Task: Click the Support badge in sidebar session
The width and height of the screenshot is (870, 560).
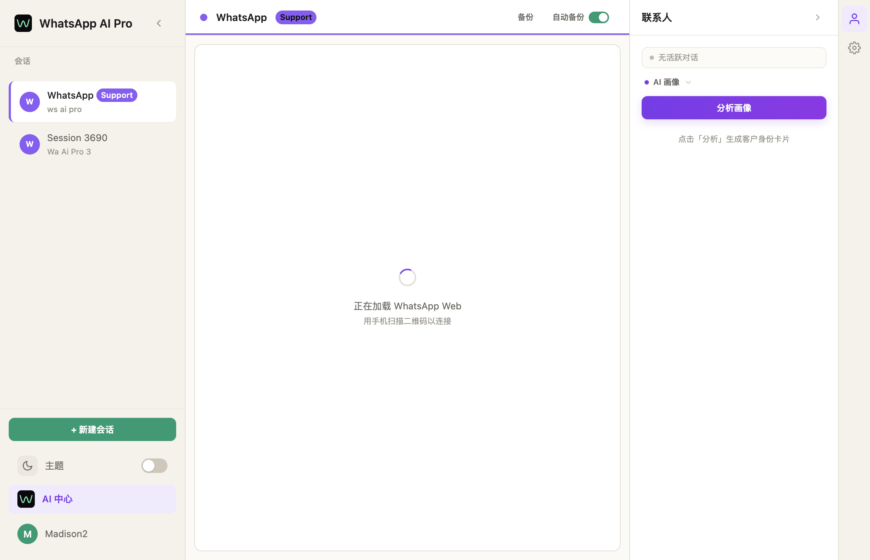Action: coord(117,95)
